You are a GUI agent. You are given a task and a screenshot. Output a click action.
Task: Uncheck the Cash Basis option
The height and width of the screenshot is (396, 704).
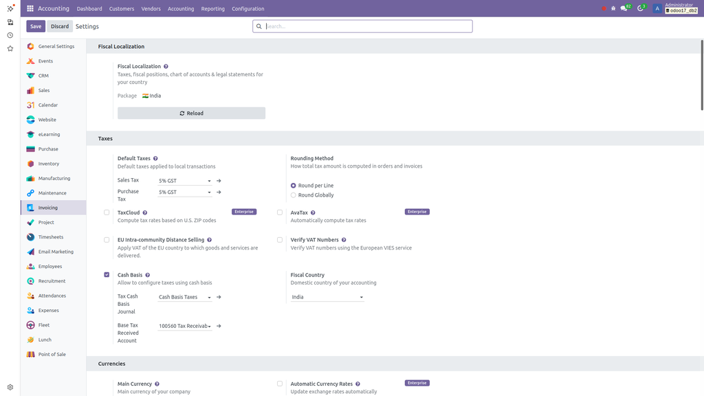tap(107, 274)
